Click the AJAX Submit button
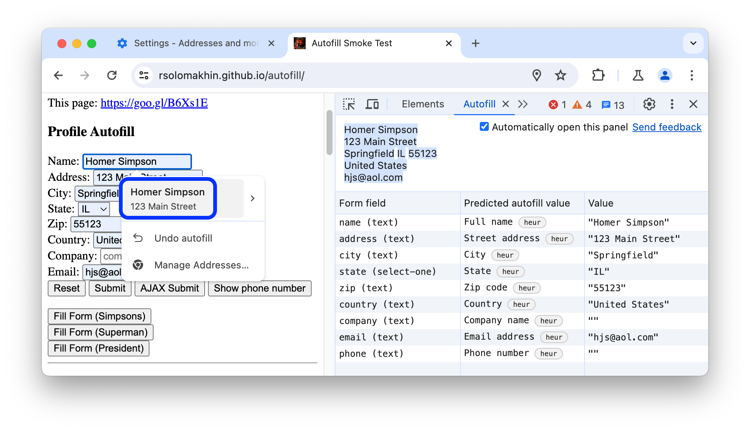Image resolution: width=750 pixels, height=431 pixels. 170,288
